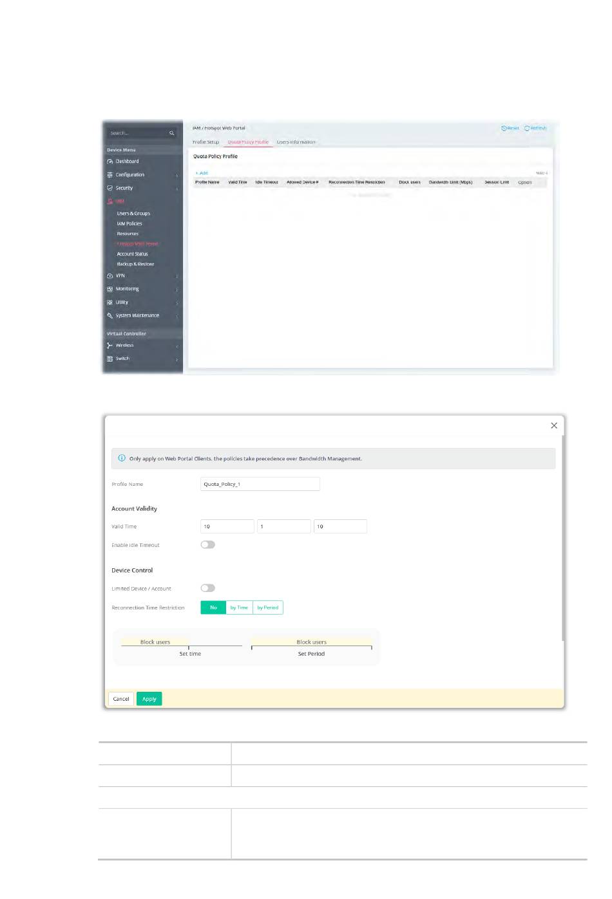The image size is (612, 899).
Task: Switch to the Profile Setup tab
Action: pos(206,142)
